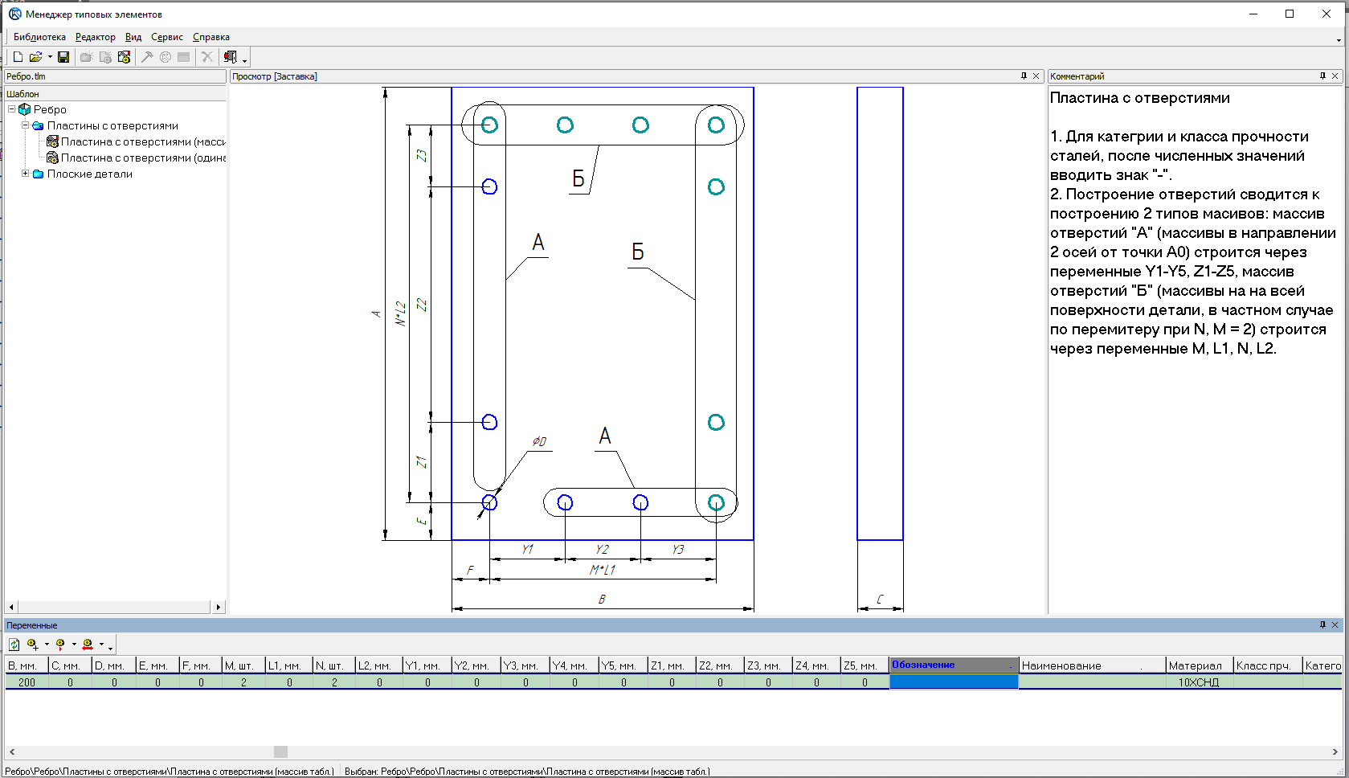
Task: Select the Пластины с отверстиями folder
Action: (112, 125)
